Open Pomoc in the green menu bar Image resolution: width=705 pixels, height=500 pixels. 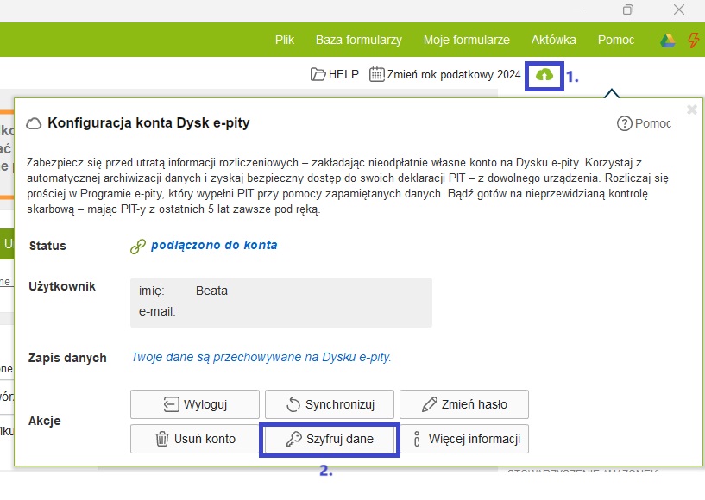point(615,40)
